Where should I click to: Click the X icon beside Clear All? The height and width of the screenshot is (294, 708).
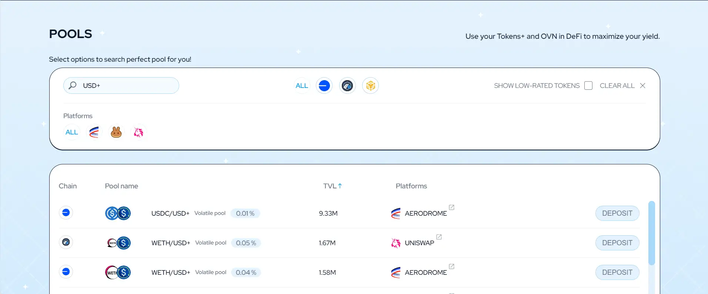(x=642, y=86)
